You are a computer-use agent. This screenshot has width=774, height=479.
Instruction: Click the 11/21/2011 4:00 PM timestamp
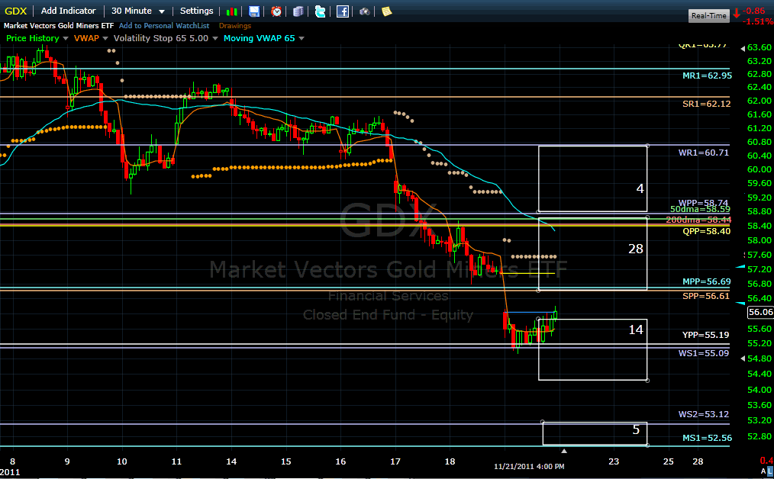(x=529, y=466)
